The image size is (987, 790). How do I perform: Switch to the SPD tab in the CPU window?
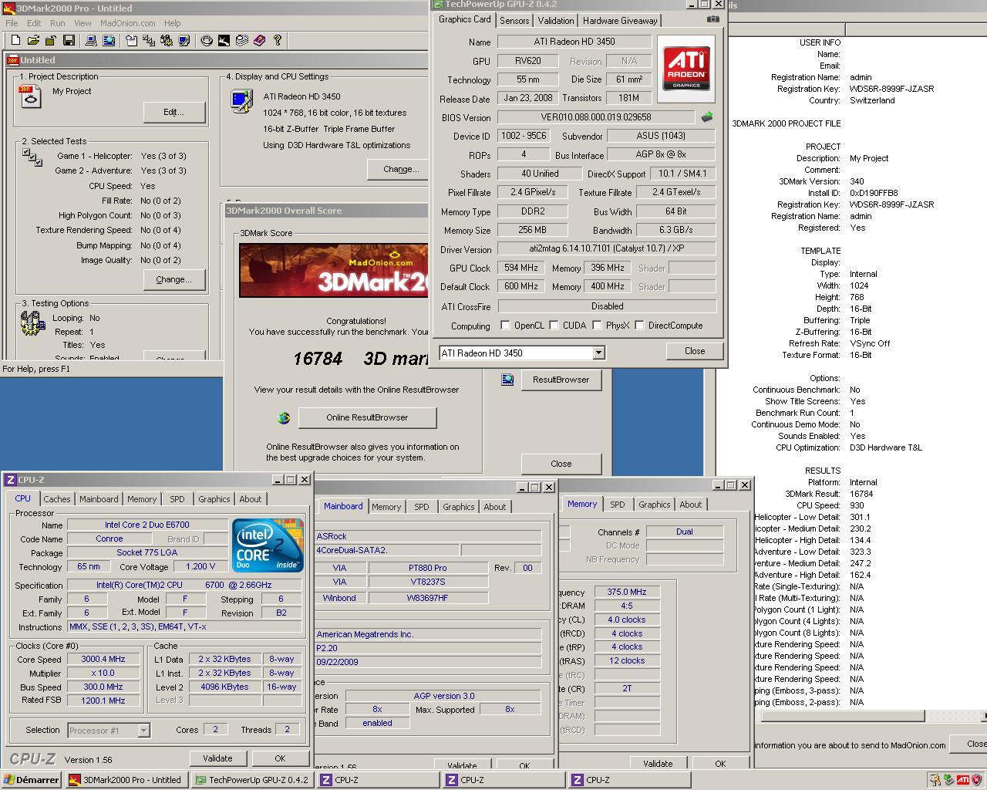[177, 499]
